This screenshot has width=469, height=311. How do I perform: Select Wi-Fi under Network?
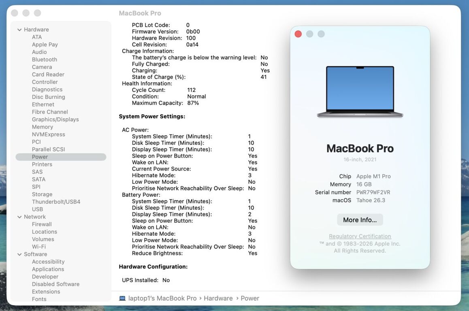[x=39, y=247]
